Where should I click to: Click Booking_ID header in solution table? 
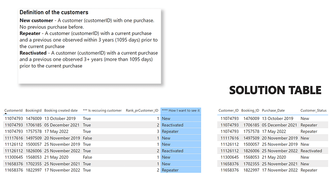250,110
